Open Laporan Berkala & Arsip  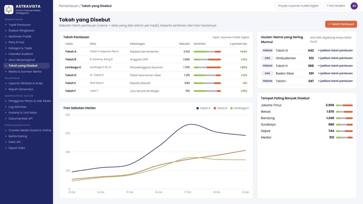pos(25,83)
